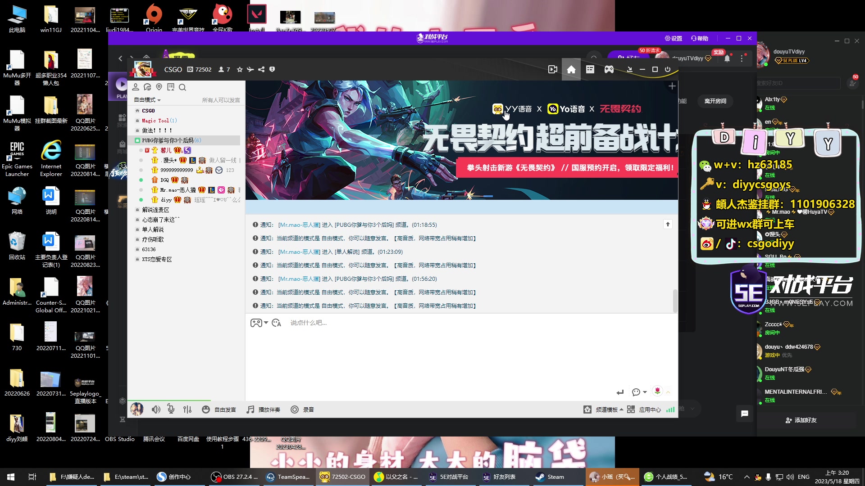
Task: Open the YY channel home tab
Action: (571, 69)
